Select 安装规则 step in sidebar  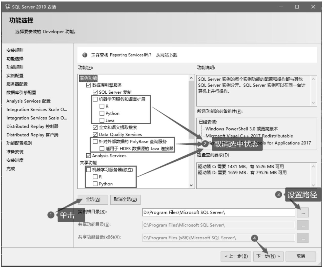pos(15,50)
